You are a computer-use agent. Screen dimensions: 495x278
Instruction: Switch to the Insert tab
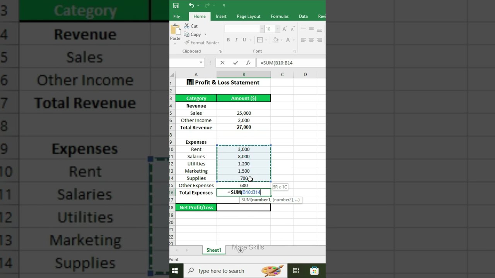point(221,16)
